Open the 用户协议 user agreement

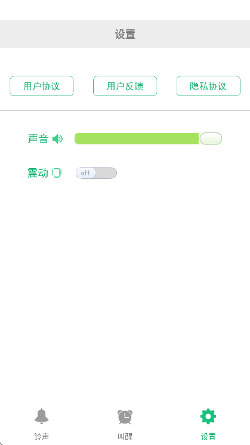point(42,86)
